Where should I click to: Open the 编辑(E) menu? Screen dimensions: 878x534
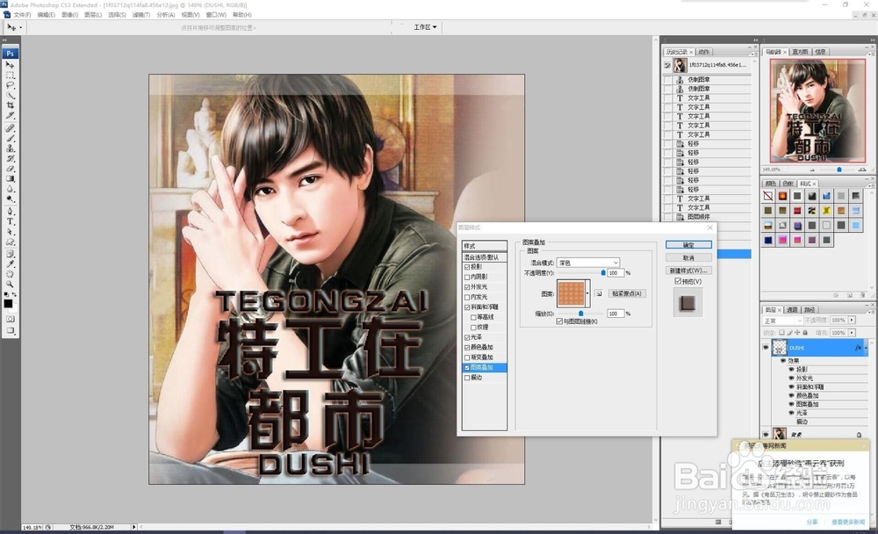tap(46, 15)
